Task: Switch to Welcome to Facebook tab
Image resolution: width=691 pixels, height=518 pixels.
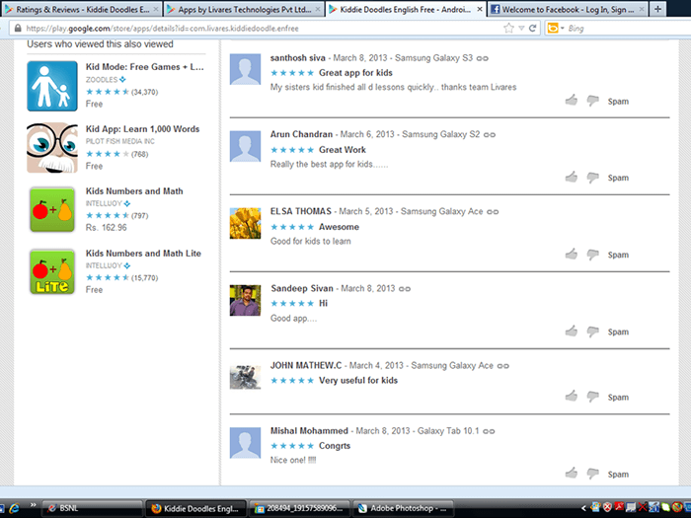Action: 568,9
